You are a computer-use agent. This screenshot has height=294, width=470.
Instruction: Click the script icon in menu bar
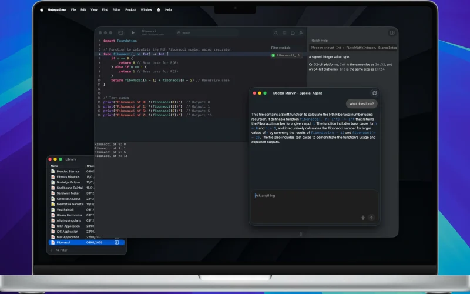click(159, 10)
